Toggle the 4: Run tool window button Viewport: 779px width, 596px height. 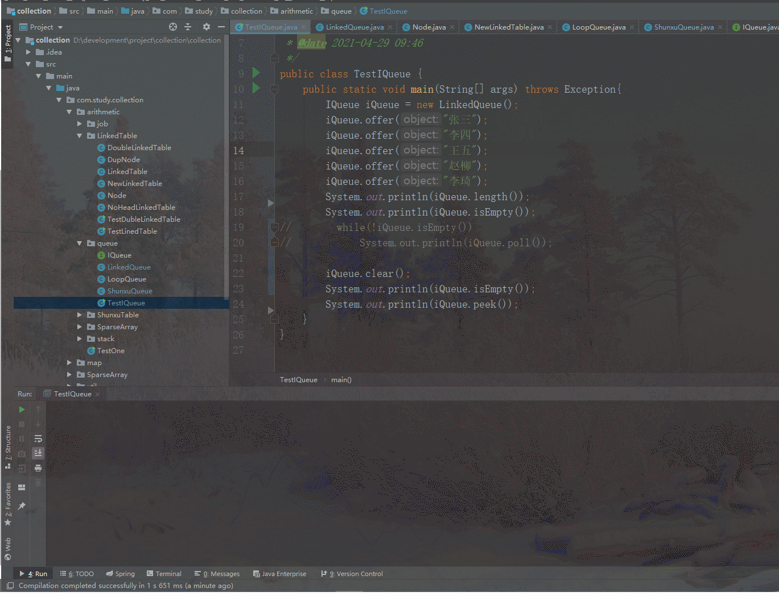[x=33, y=574]
